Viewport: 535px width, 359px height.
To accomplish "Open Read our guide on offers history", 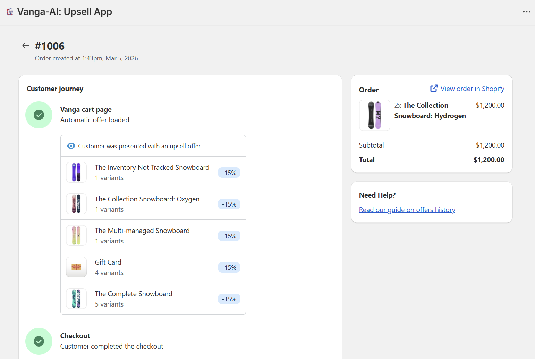I will point(407,210).
